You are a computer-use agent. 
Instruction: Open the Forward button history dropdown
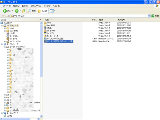[x=20, y=11]
